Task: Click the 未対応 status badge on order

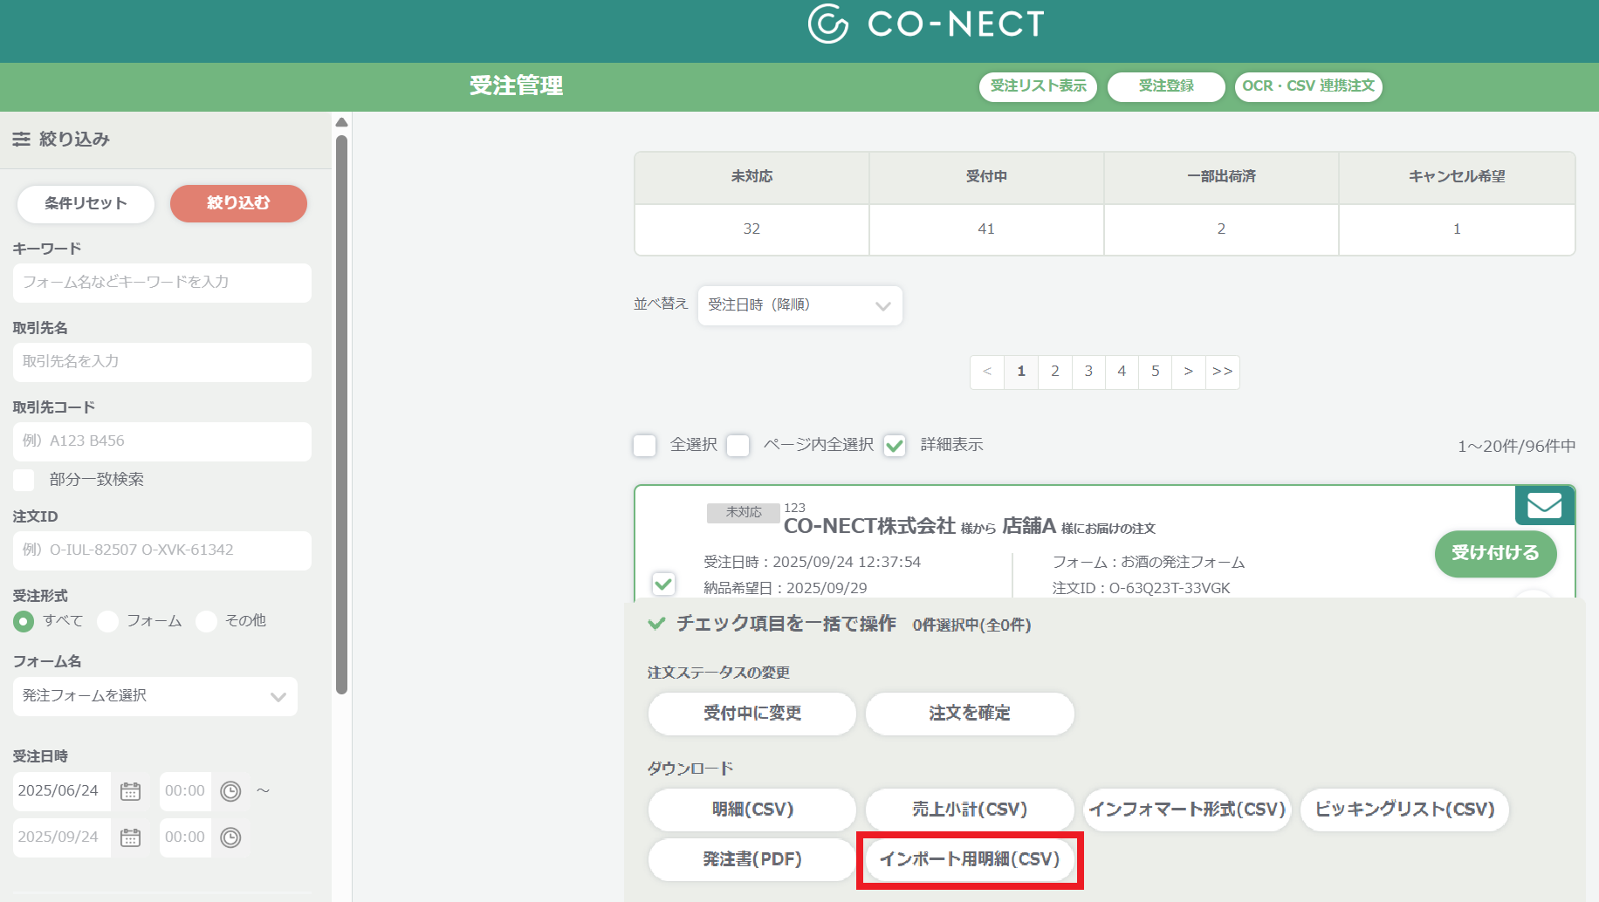Action: point(744,513)
